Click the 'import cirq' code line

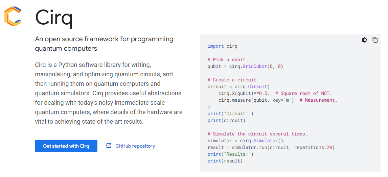click(x=223, y=46)
